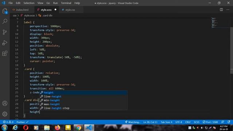The width and height of the screenshot is (233, 131).
Task: Select the height autocomplete suggestion
Action: tap(83, 92)
